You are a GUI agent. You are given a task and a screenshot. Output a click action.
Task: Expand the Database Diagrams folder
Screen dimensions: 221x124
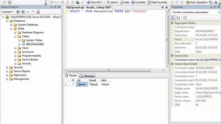click(x=15, y=33)
